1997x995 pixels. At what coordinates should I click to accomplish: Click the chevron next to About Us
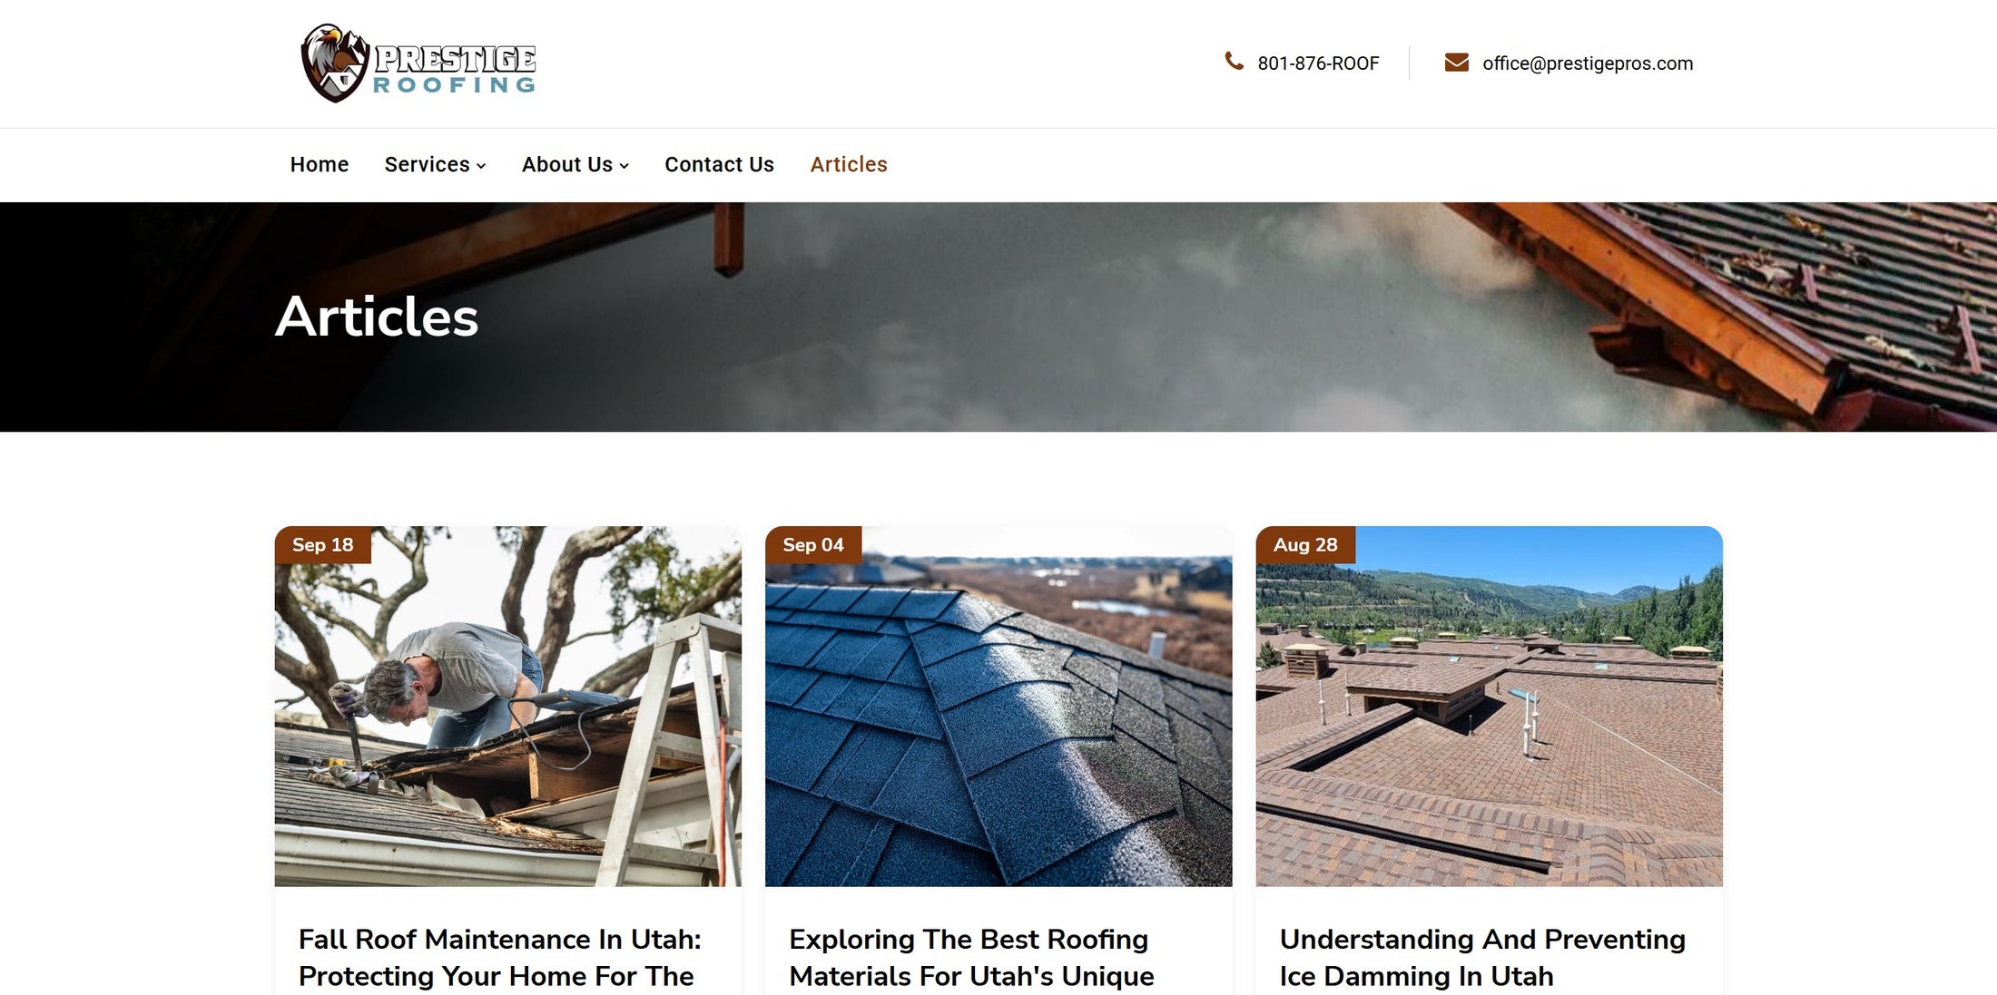[624, 166]
